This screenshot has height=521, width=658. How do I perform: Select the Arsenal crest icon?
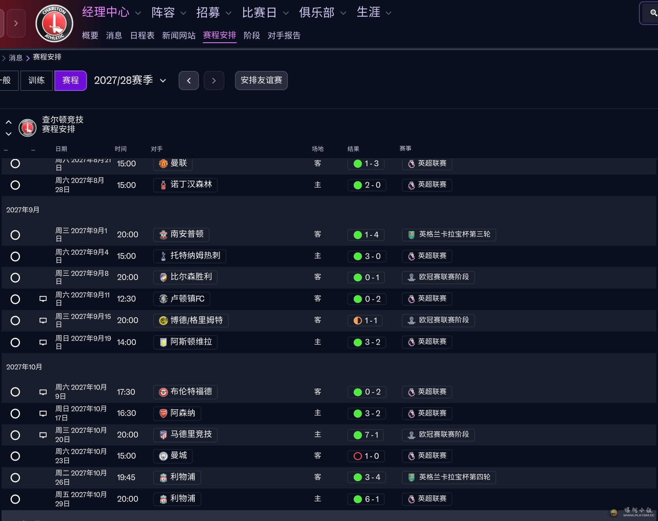click(163, 413)
